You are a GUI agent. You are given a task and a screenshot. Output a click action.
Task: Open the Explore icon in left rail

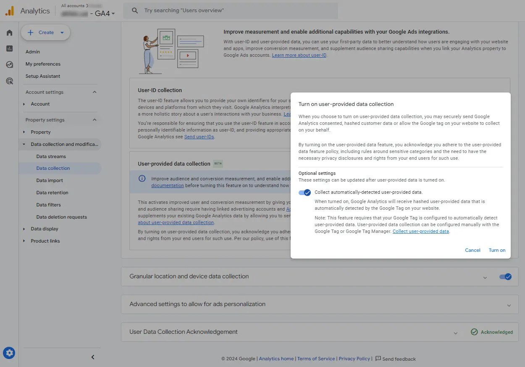pos(9,65)
